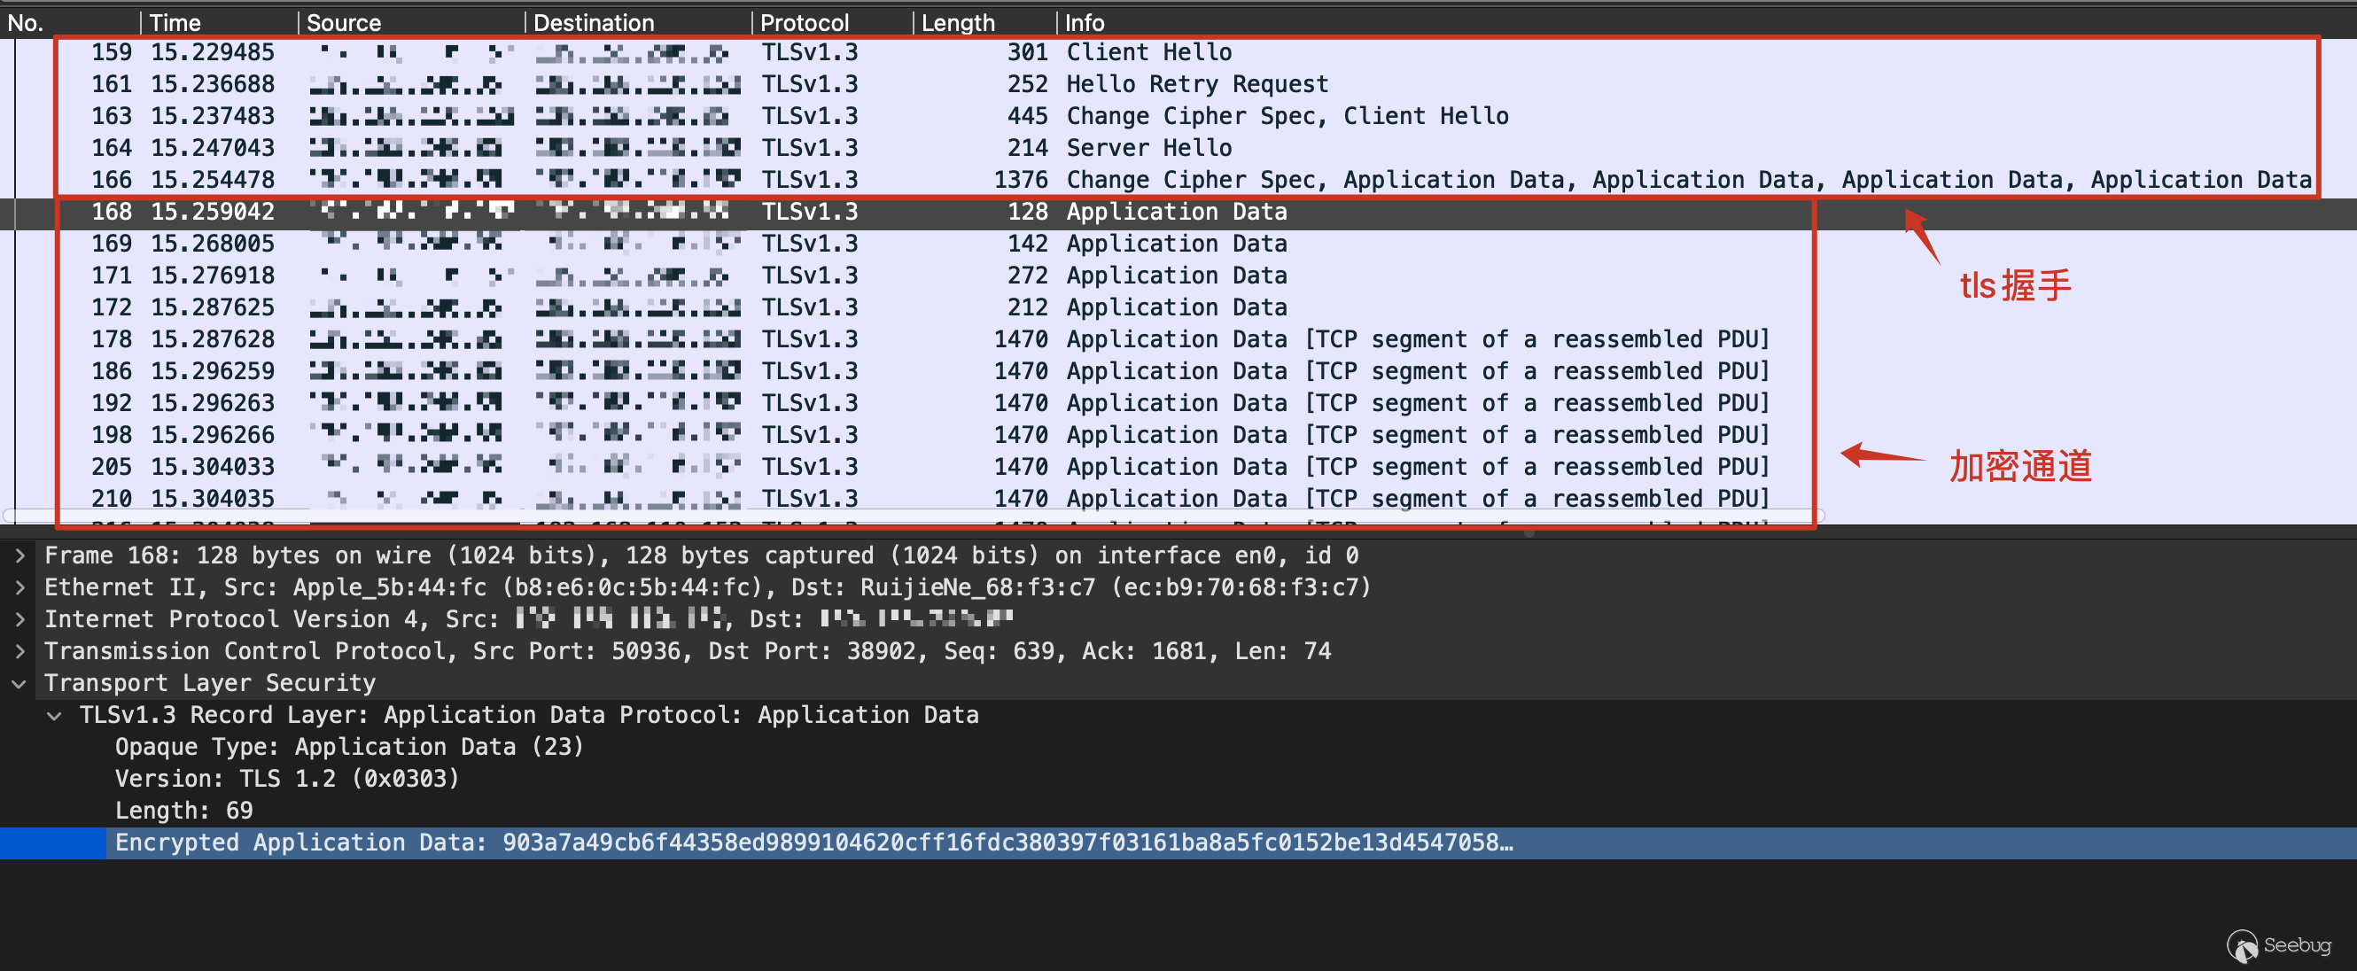Select the Opaque Type Application Data field
Image resolution: width=2357 pixels, height=971 pixels.
click(348, 747)
